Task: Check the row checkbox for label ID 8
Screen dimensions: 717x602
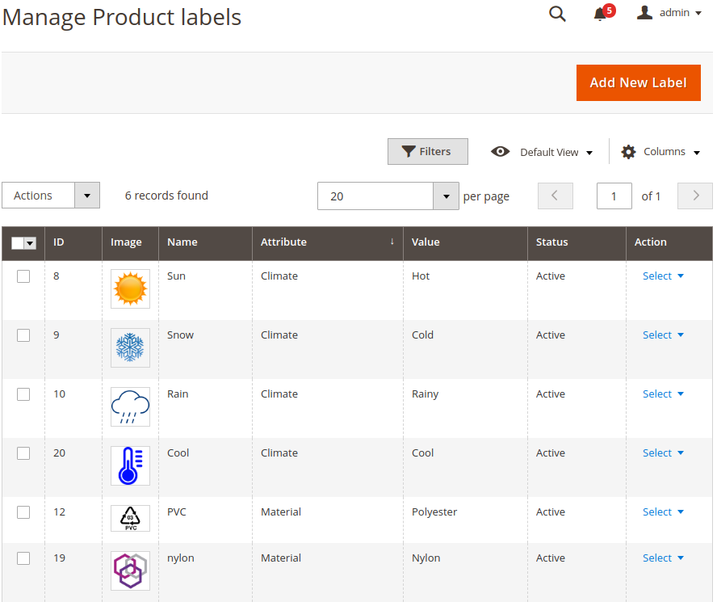Action: [23, 276]
